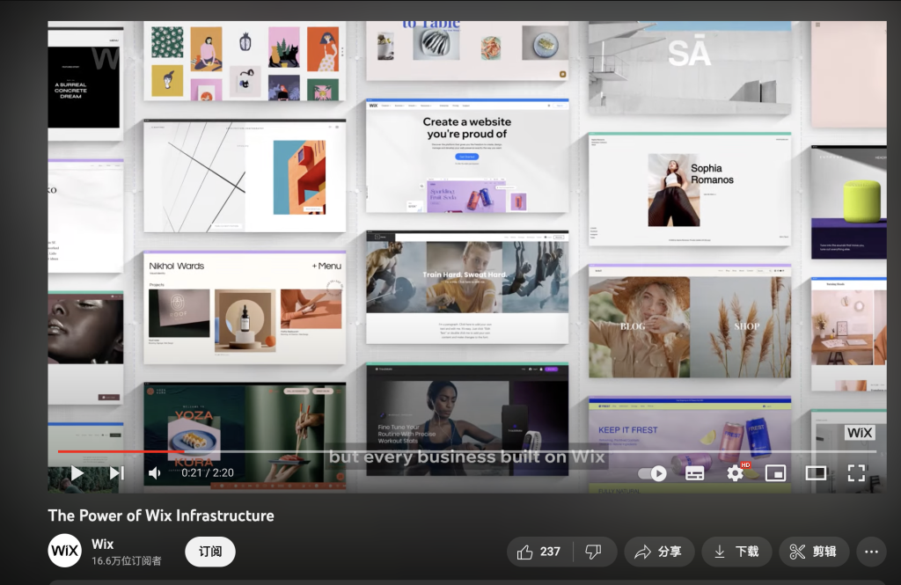Viewport: 901px width, 585px height.
Task: Click the subtitle text 'but every business built on Wix'
Action: click(x=466, y=457)
